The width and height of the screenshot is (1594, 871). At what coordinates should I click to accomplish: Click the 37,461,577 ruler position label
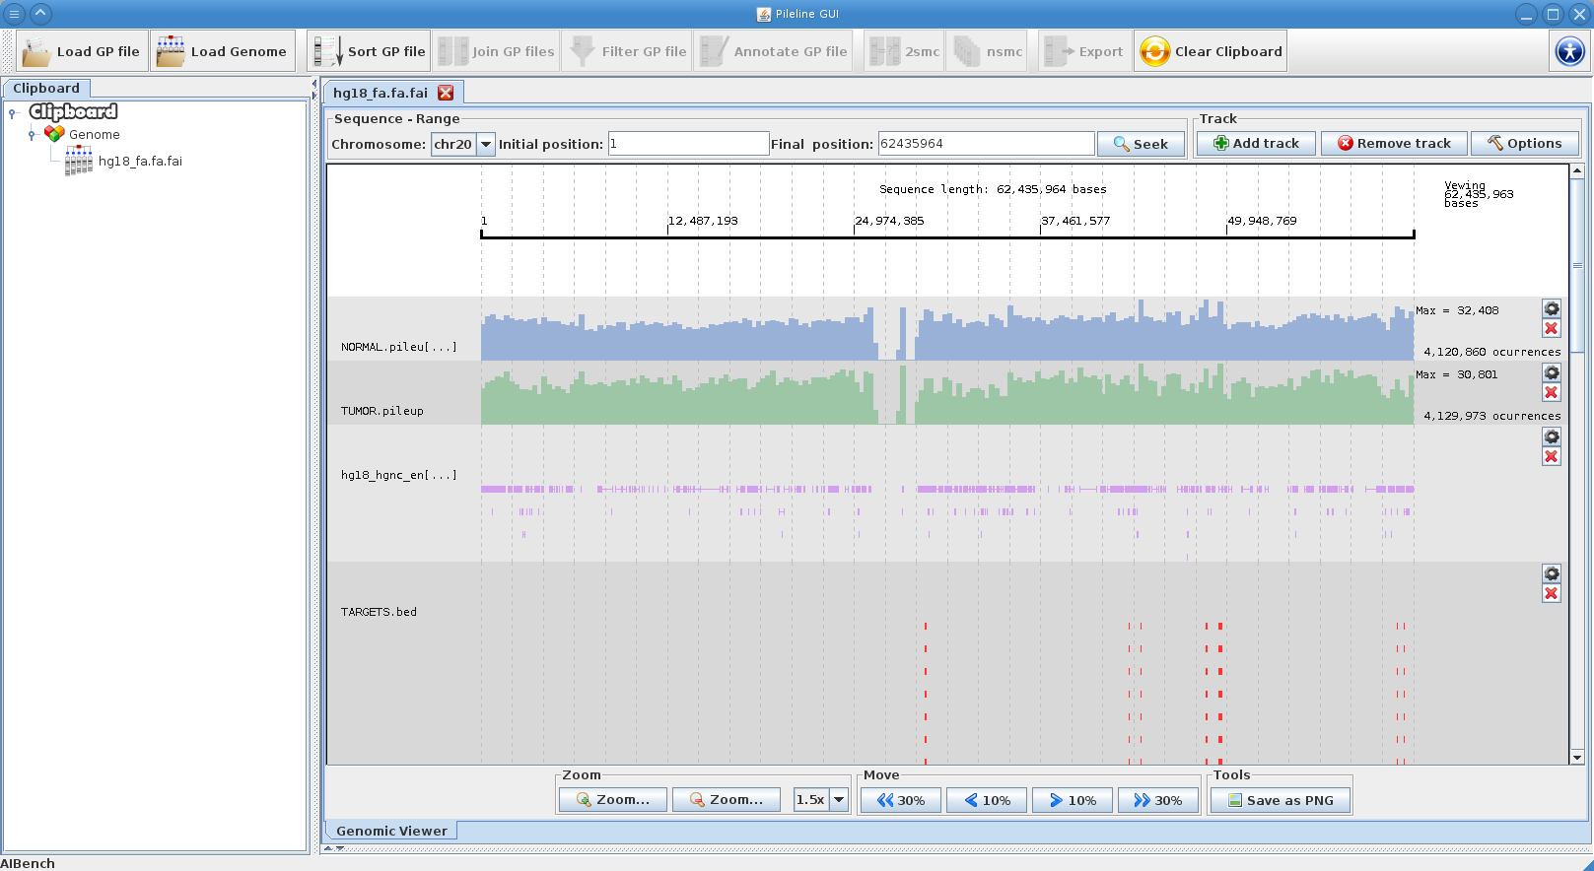[x=1075, y=221]
